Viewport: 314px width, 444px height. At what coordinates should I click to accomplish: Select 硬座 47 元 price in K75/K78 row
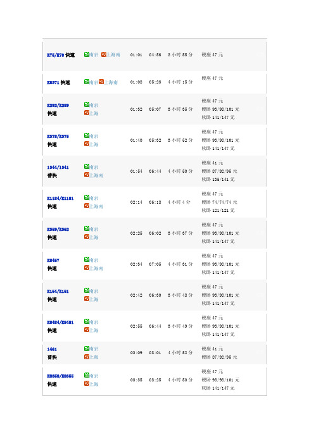tap(212, 54)
